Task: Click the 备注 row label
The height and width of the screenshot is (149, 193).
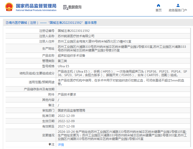Action: pyautogui.click(x=51, y=105)
